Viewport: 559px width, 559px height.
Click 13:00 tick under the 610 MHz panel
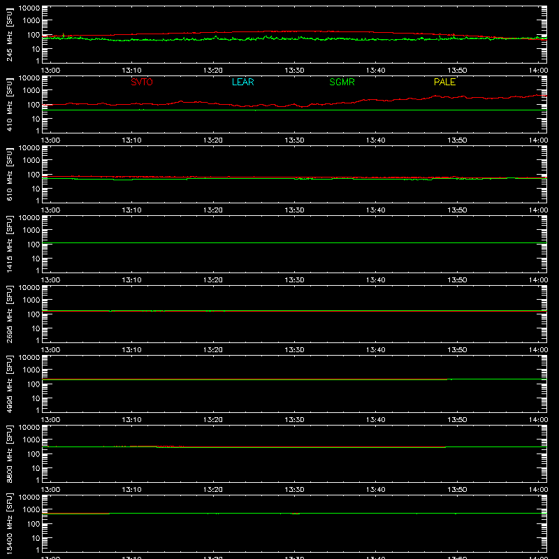click(50, 210)
